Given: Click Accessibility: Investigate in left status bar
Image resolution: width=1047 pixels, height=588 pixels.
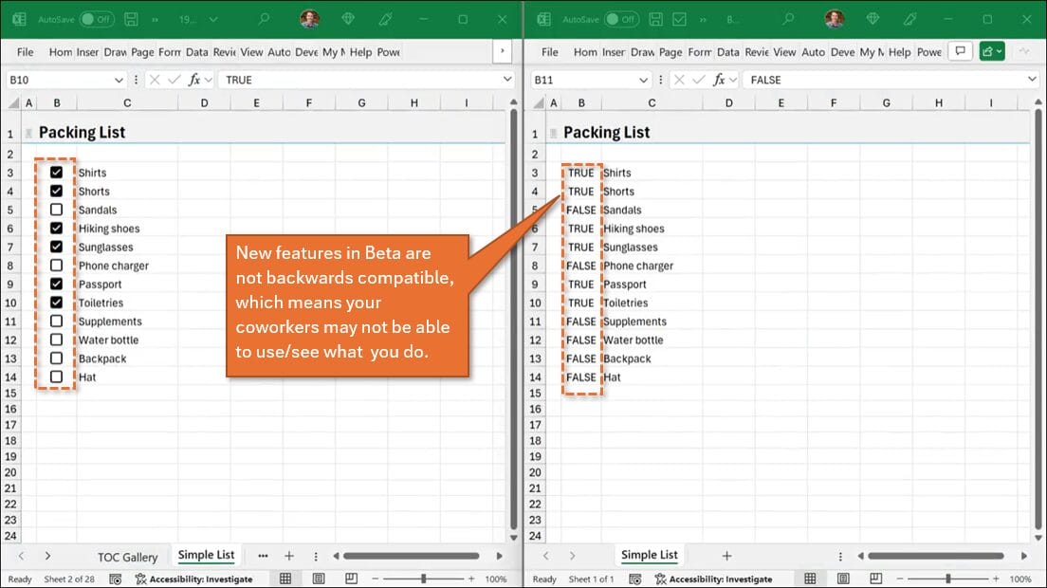Looking at the screenshot, I should 194,579.
